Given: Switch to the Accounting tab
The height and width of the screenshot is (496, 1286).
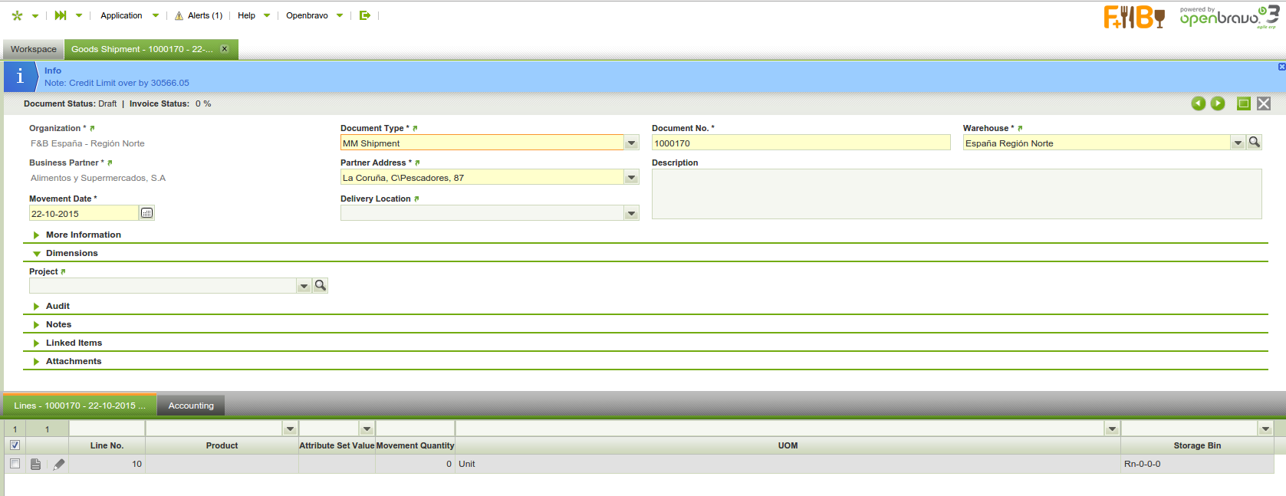Looking at the screenshot, I should tap(191, 406).
